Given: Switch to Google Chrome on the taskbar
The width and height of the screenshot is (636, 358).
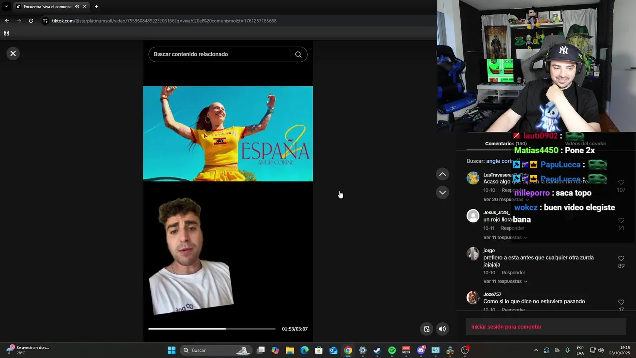Looking at the screenshot, I should point(348,350).
